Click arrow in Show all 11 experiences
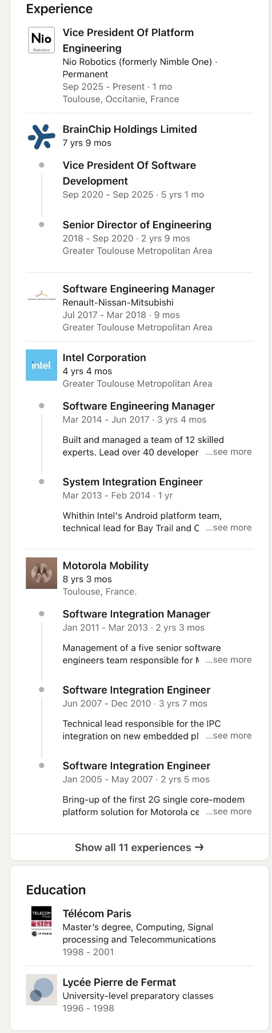Screen dimensions: 272x1033 pyautogui.click(x=199, y=847)
